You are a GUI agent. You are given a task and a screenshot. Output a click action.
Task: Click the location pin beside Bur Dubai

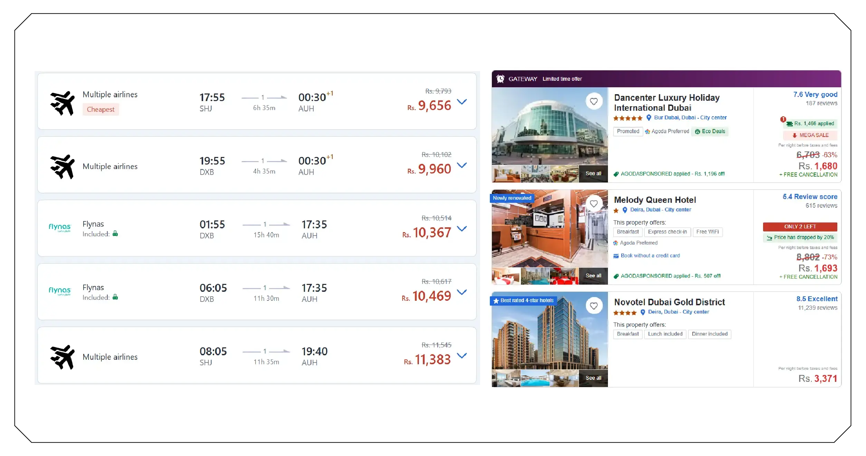pyautogui.click(x=649, y=118)
